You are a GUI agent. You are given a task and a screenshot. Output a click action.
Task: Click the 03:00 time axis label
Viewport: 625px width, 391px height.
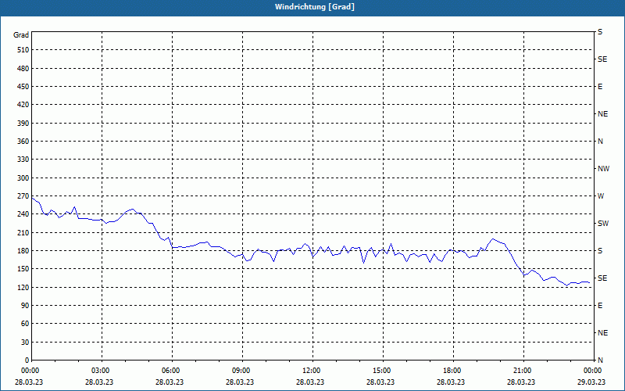pyautogui.click(x=101, y=371)
